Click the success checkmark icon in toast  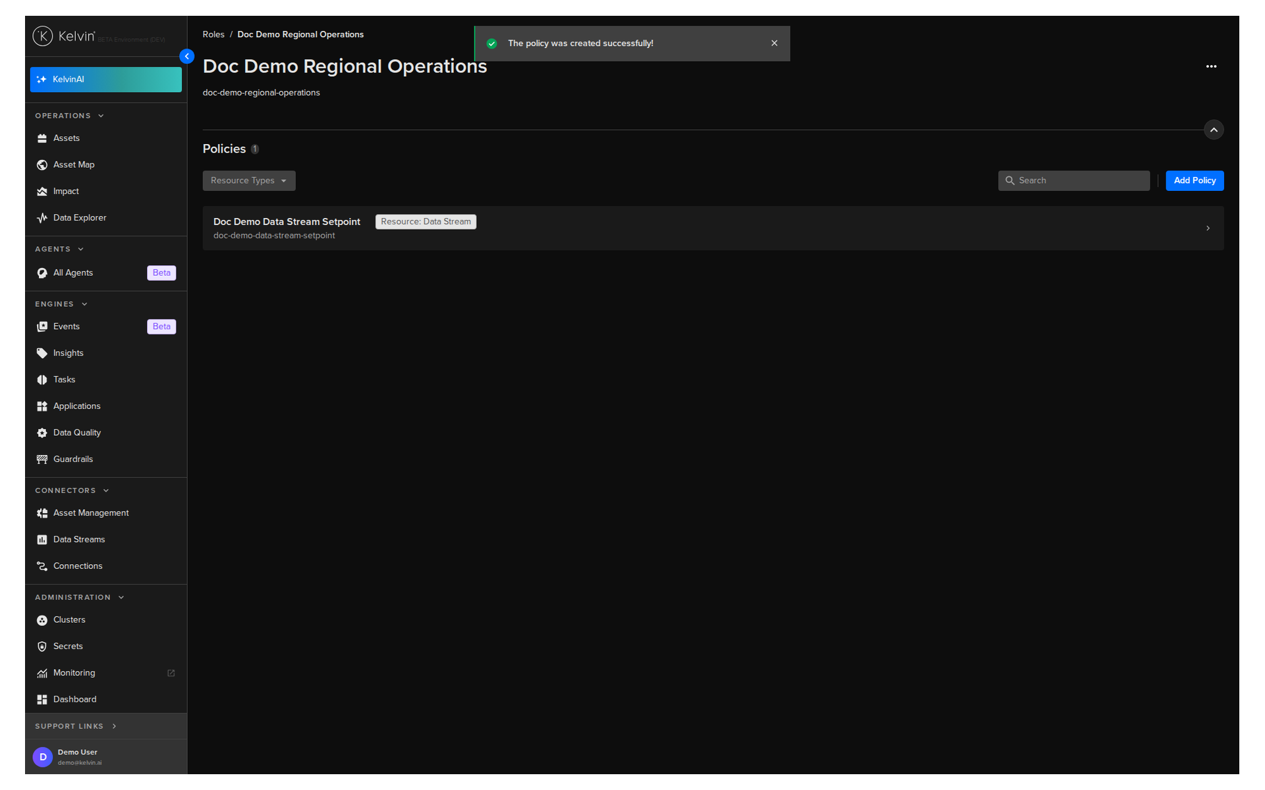[x=492, y=43]
